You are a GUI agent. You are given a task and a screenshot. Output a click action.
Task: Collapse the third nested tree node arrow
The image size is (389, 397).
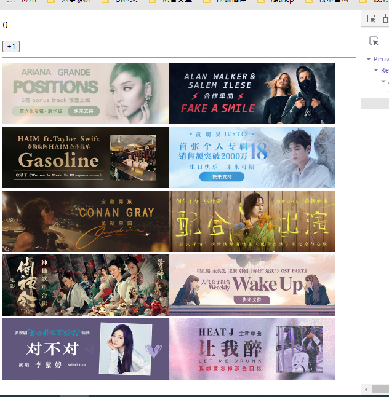coord(383,81)
